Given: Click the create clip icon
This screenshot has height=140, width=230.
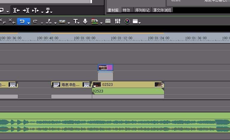Looking at the screenshot, I should pos(95,22).
